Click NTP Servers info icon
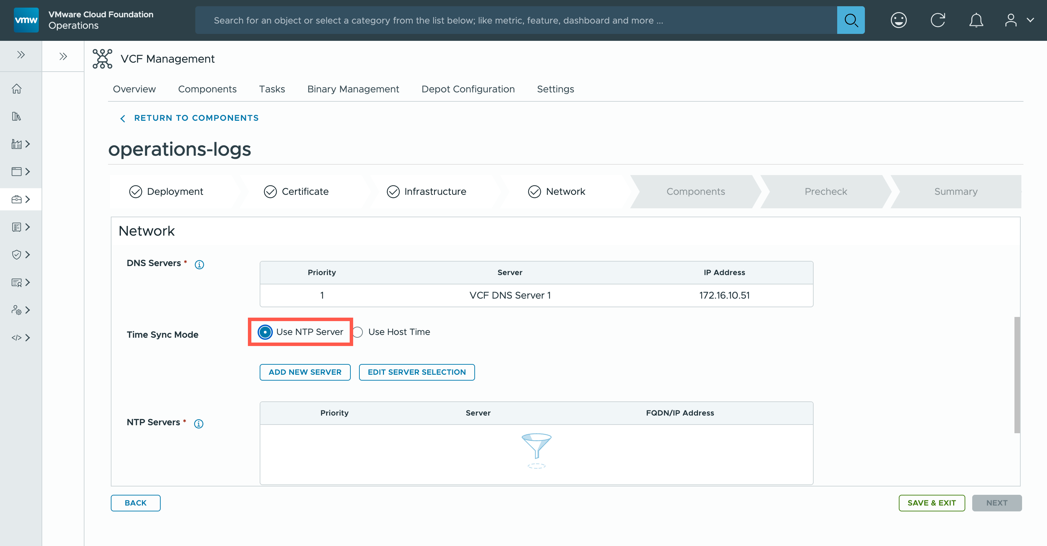The image size is (1047, 546). pyautogui.click(x=198, y=424)
